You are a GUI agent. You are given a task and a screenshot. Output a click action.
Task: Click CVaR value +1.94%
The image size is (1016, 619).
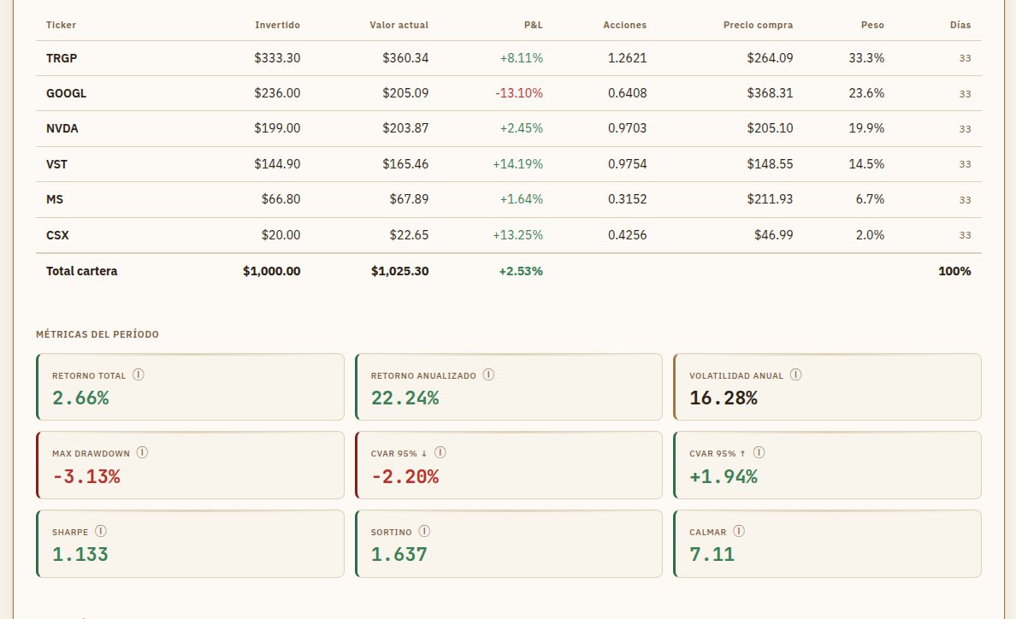pos(724,476)
